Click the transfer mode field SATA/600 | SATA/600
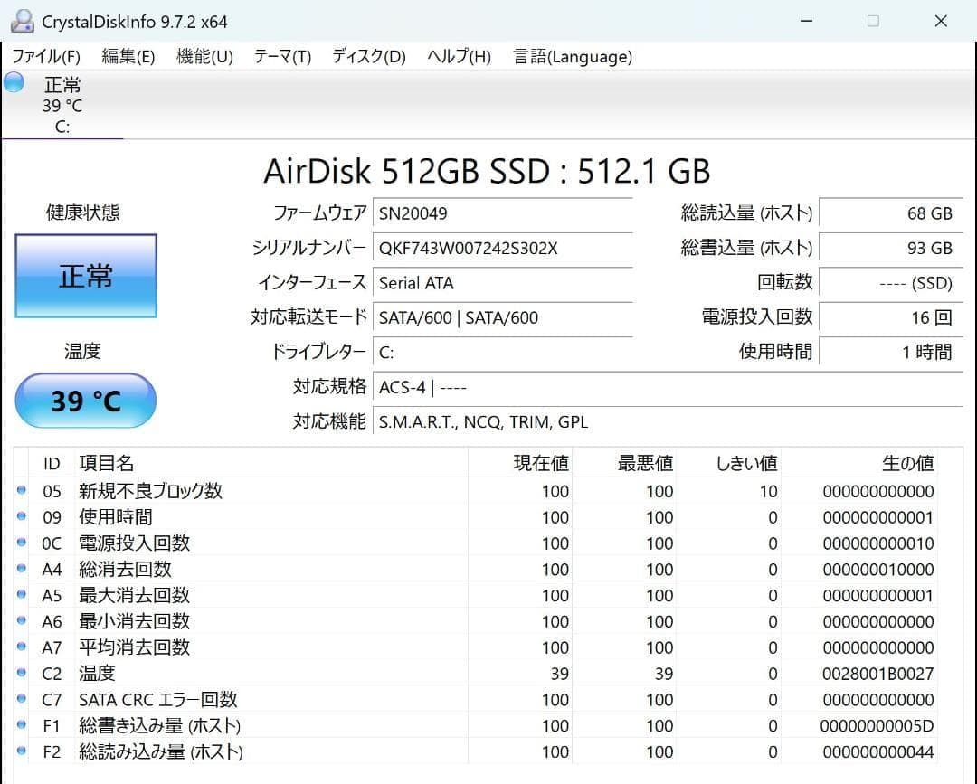Viewport: 977px width, 784px height. click(x=503, y=317)
